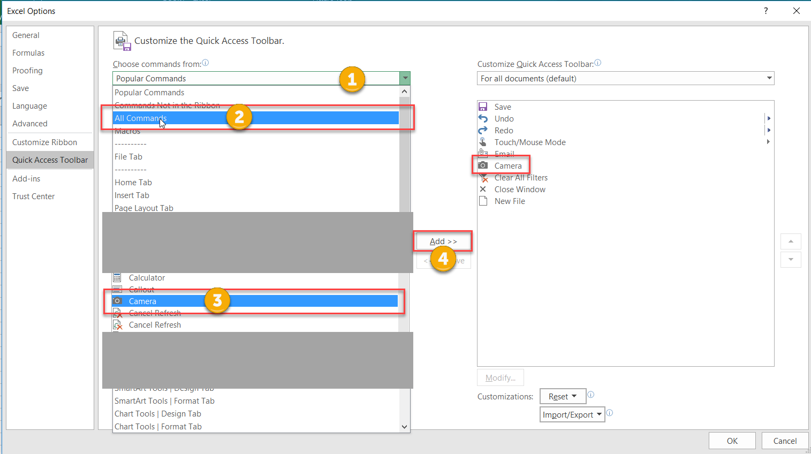Click the Cancel button
This screenshot has width=811, height=454.
785,441
